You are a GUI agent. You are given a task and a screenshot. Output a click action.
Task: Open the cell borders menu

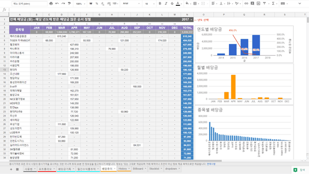196,3
